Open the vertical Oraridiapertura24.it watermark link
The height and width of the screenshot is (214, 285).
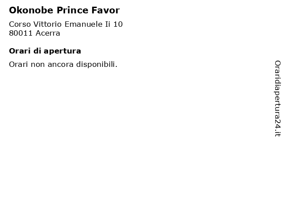[x=277, y=99]
